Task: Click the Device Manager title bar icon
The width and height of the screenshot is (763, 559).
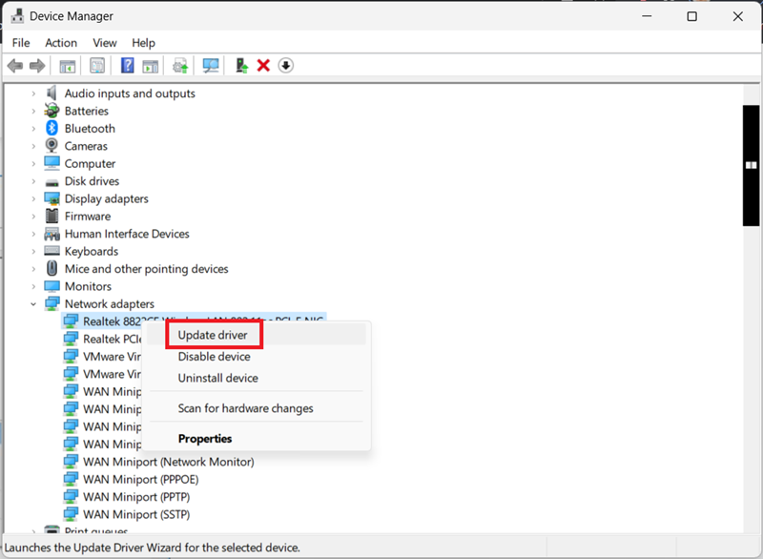Action: click(17, 16)
